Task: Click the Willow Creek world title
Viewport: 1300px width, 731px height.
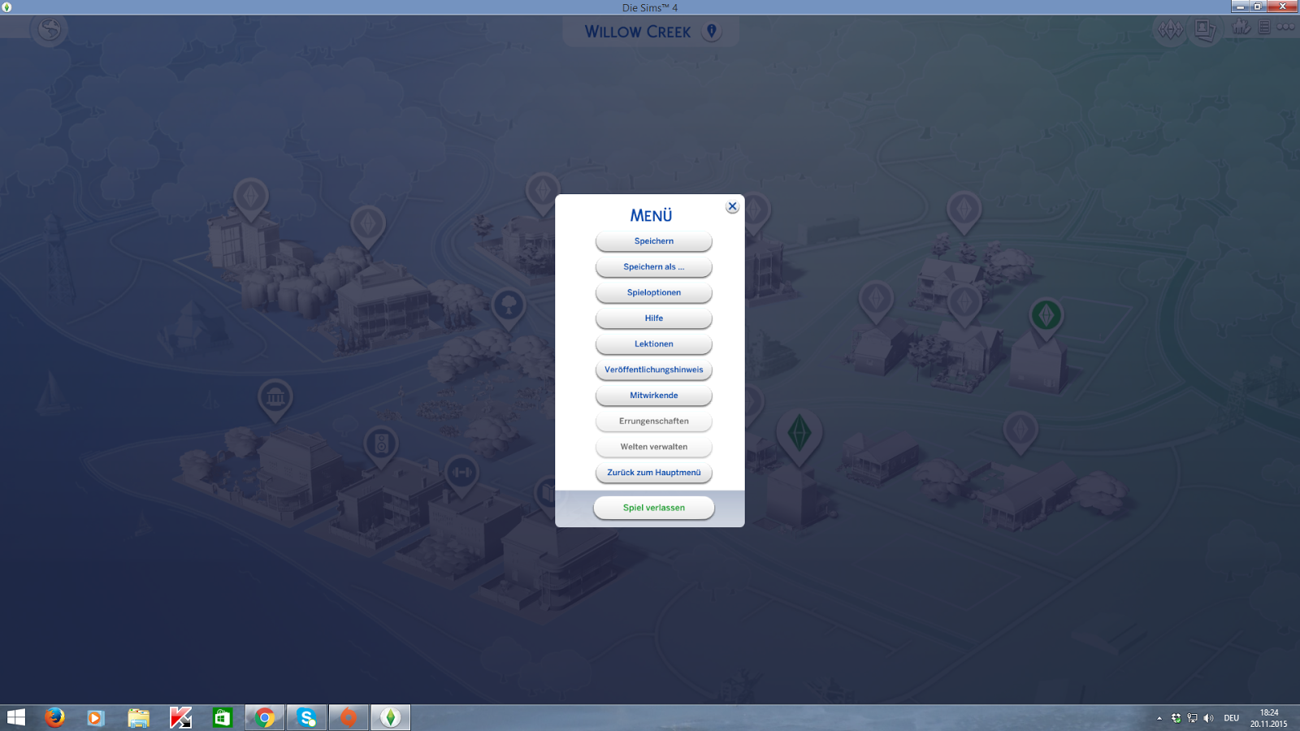Action: coord(638,32)
